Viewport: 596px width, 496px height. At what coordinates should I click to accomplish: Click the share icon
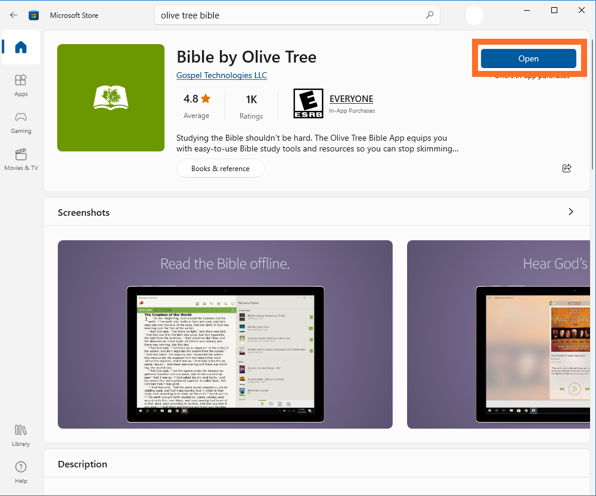click(x=567, y=168)
